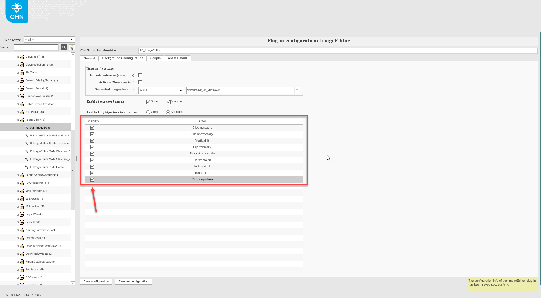Click the Remove configuration button
Screen dimensions: 541x298
pyautogui.click(x=133, y=281)
